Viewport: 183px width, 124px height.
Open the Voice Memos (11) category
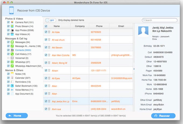24,90
